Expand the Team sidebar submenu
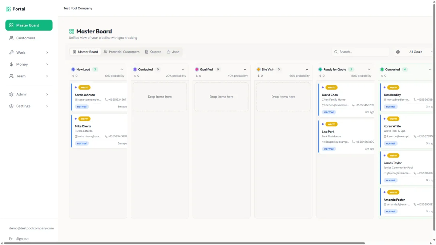The width and height of the screenshot is (436, 245). 47,76
